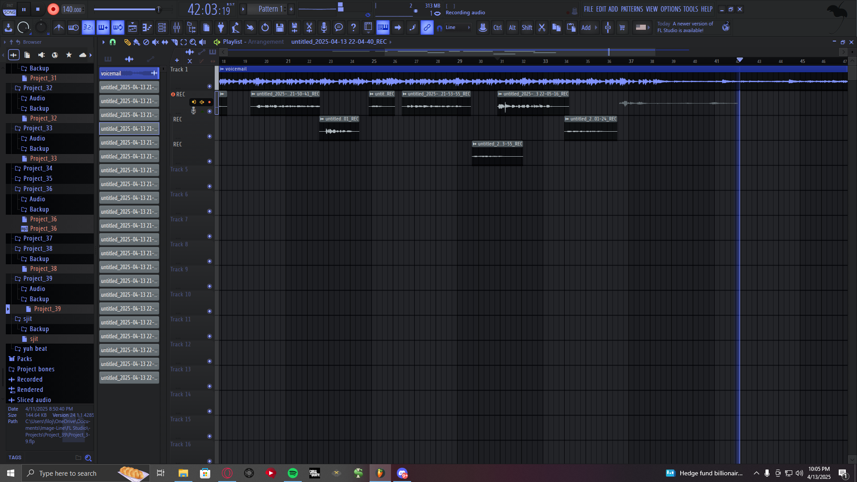Open the Plugin picker plug icon

coord(221,28)
